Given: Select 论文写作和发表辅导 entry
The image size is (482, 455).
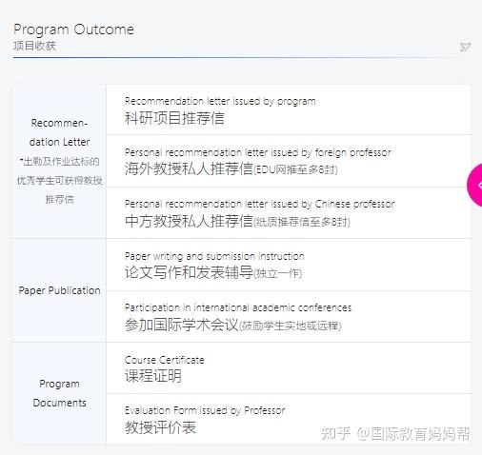Looking at the screenshot, I should (189, 272).
